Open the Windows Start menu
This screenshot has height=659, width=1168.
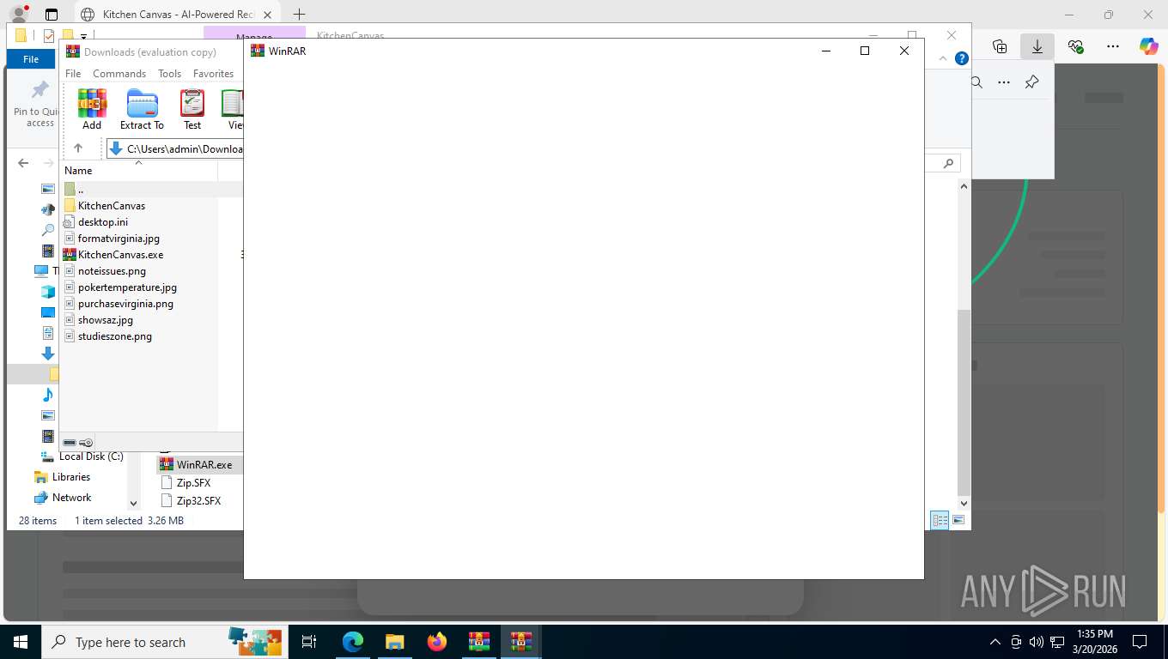[x=21, y=642]
